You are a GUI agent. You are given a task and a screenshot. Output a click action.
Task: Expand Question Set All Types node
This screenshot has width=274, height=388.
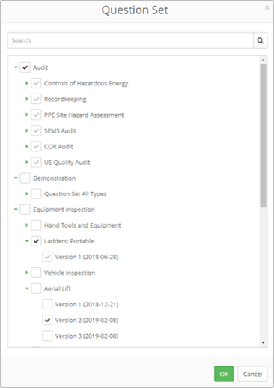27,194
